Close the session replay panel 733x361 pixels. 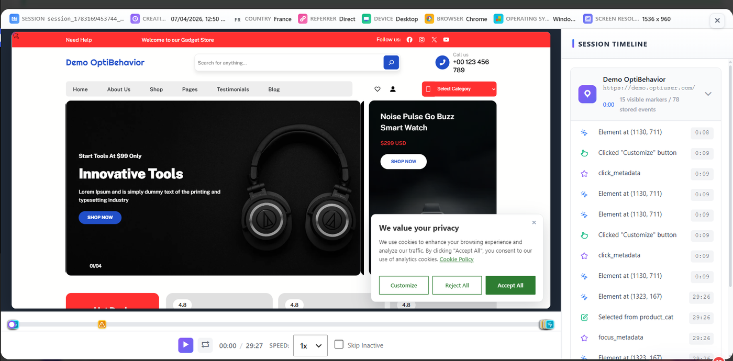pos(717,20)
